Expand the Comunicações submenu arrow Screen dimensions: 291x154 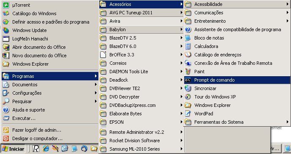(x=288, y=13)
